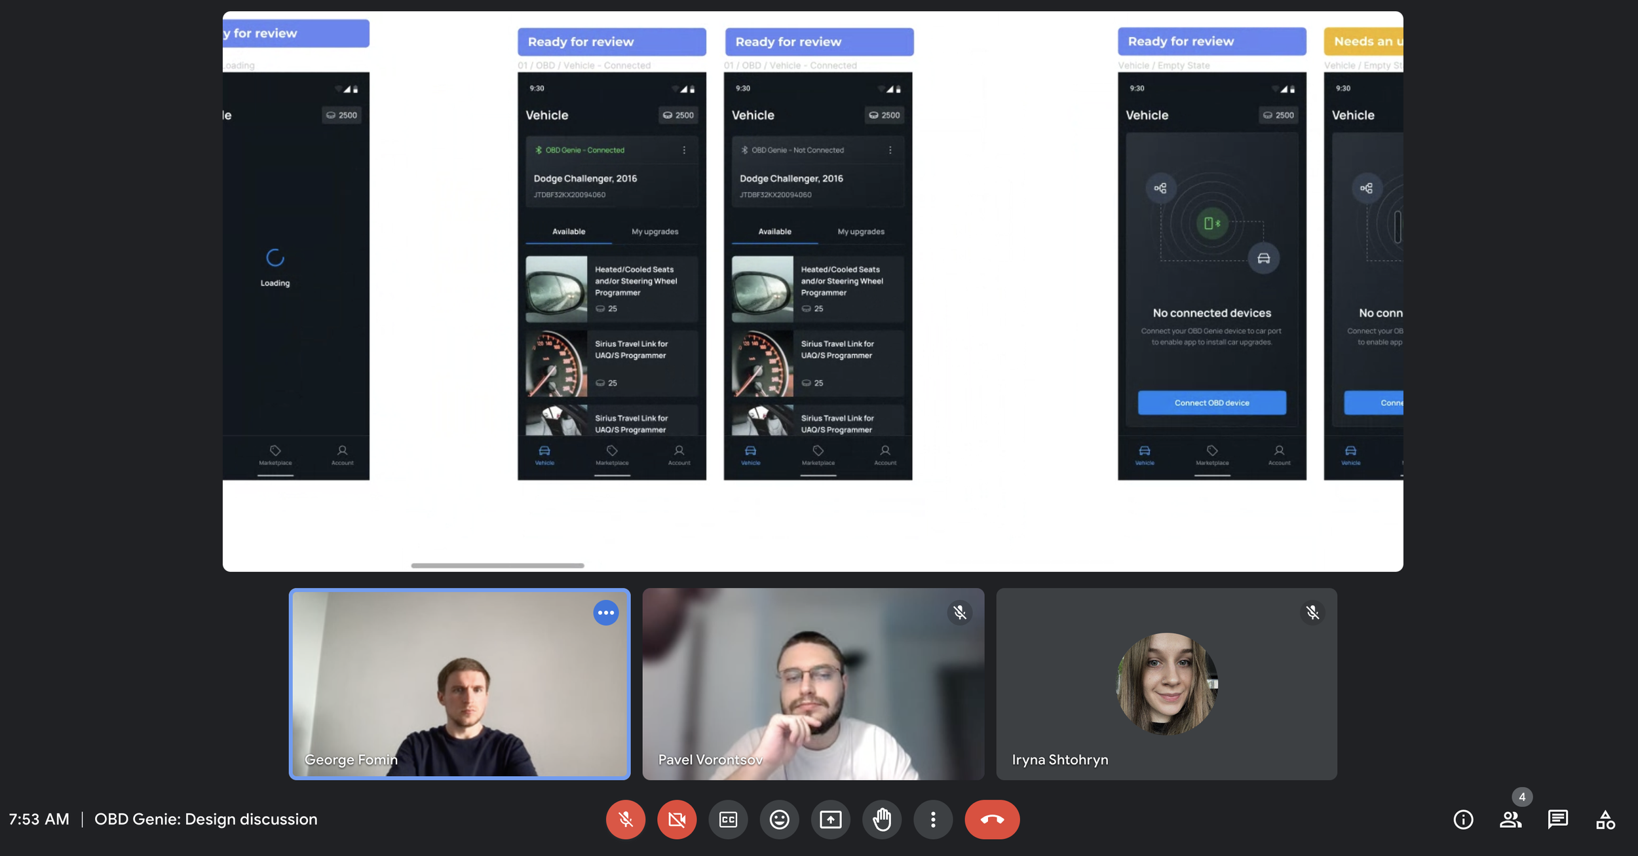The image size is (1638, 856).
Task: Open OBD Genie Connected device menu
Action: click(684, 150)
